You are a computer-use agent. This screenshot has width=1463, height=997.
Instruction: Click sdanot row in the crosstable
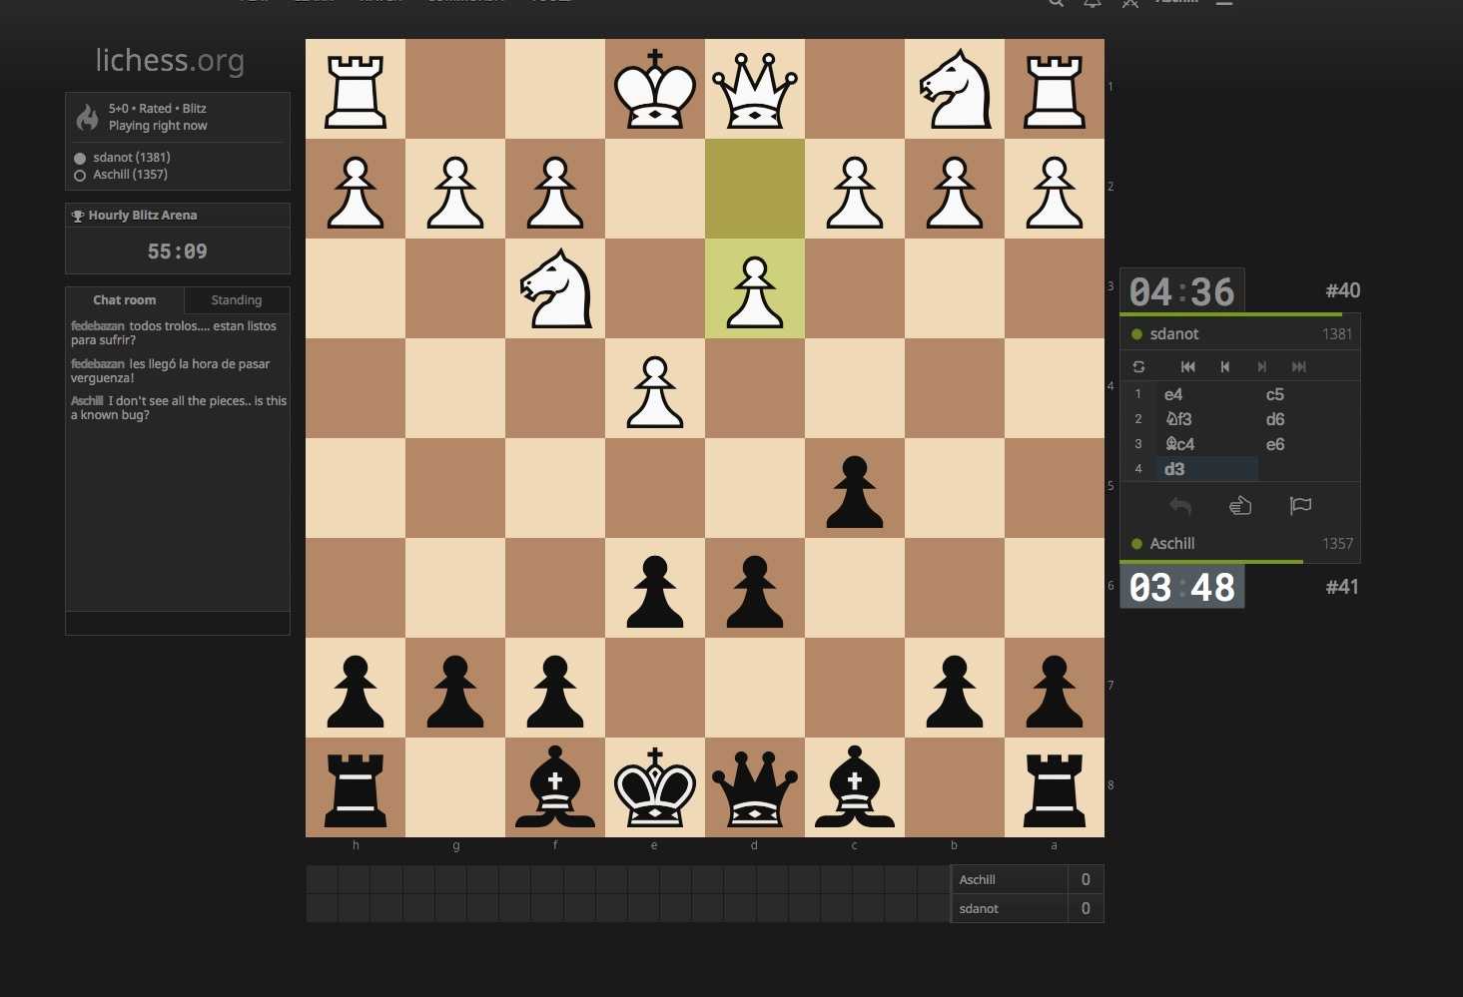[1028, 908]
